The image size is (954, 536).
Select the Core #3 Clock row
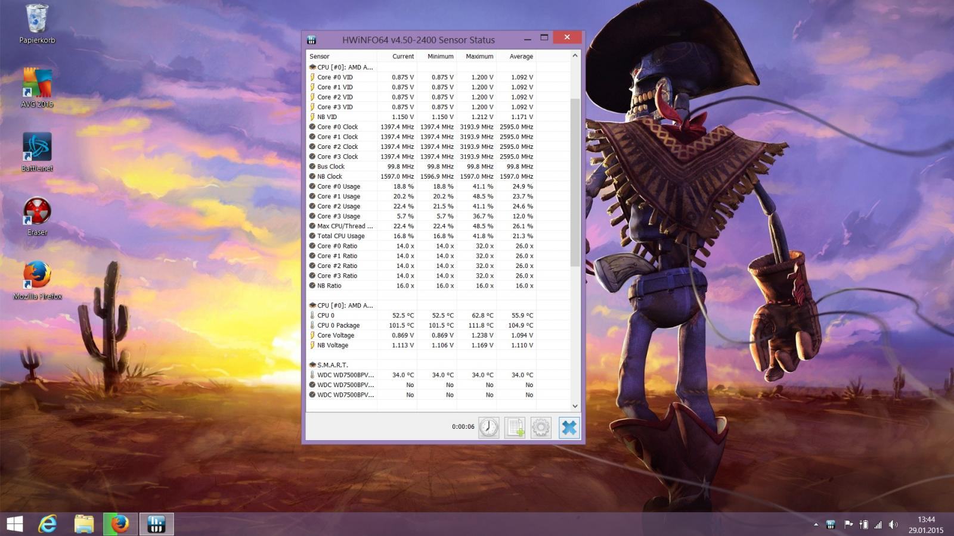(x=421, y=157)
